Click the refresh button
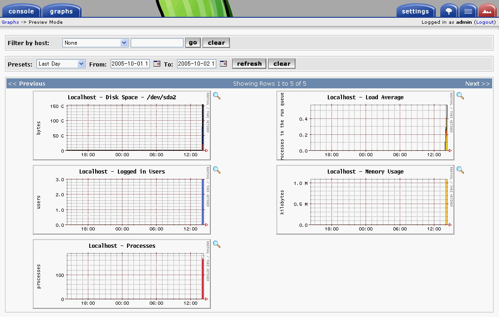This screenshot has height=317, width=499. (x=249, y=64)
